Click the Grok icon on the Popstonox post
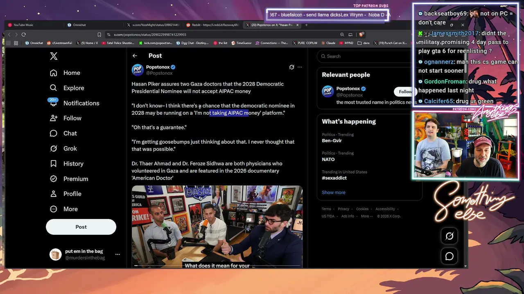Viewport: 524px width, 294px height. point(291,67)
